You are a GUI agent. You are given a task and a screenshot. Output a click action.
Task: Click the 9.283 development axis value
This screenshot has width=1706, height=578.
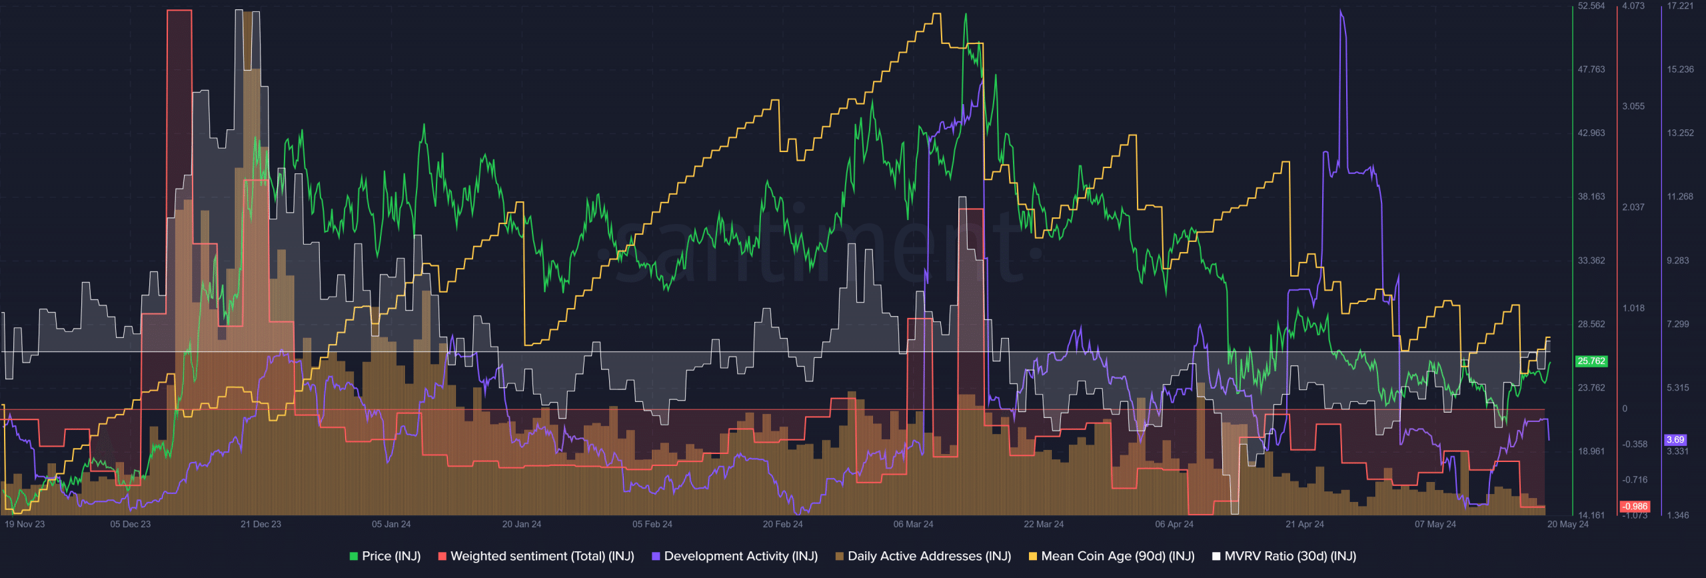(x=1678, y=261)
